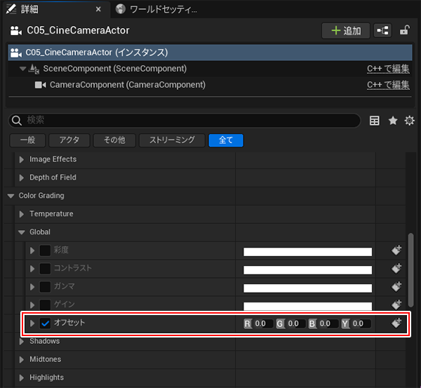The width and height of the screenshot is (421, 388).
Task: Enable the 彩度 checkbox
Action: tap(45, 250)
